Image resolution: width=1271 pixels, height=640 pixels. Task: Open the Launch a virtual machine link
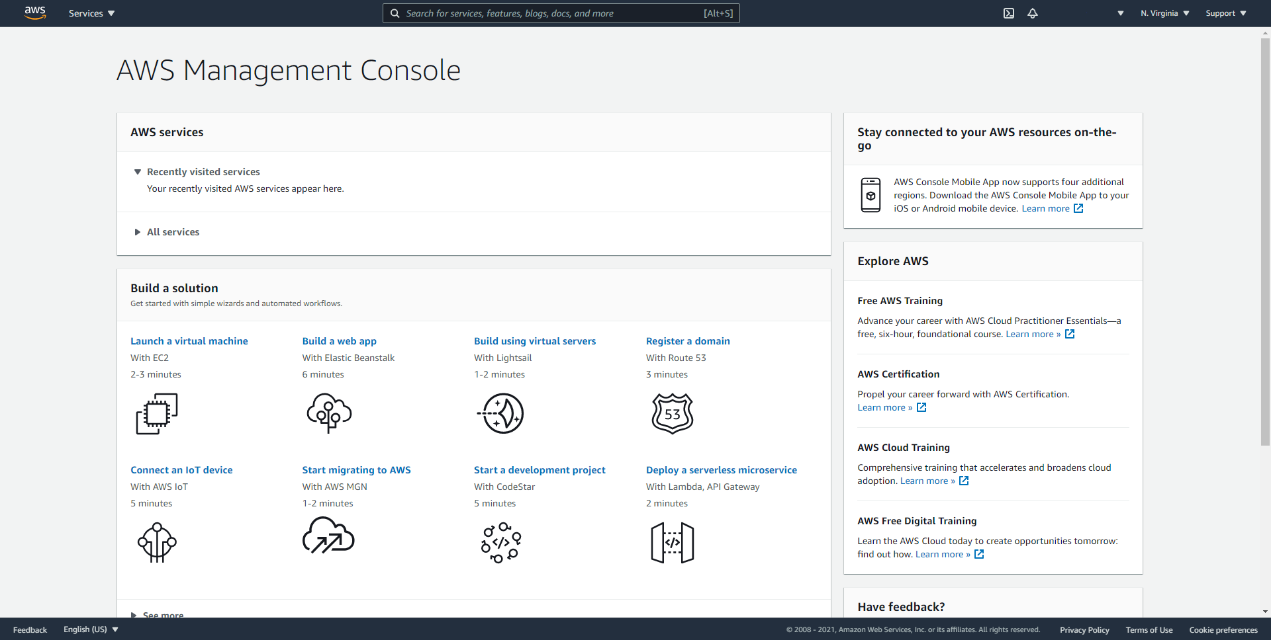click(189, 341)
